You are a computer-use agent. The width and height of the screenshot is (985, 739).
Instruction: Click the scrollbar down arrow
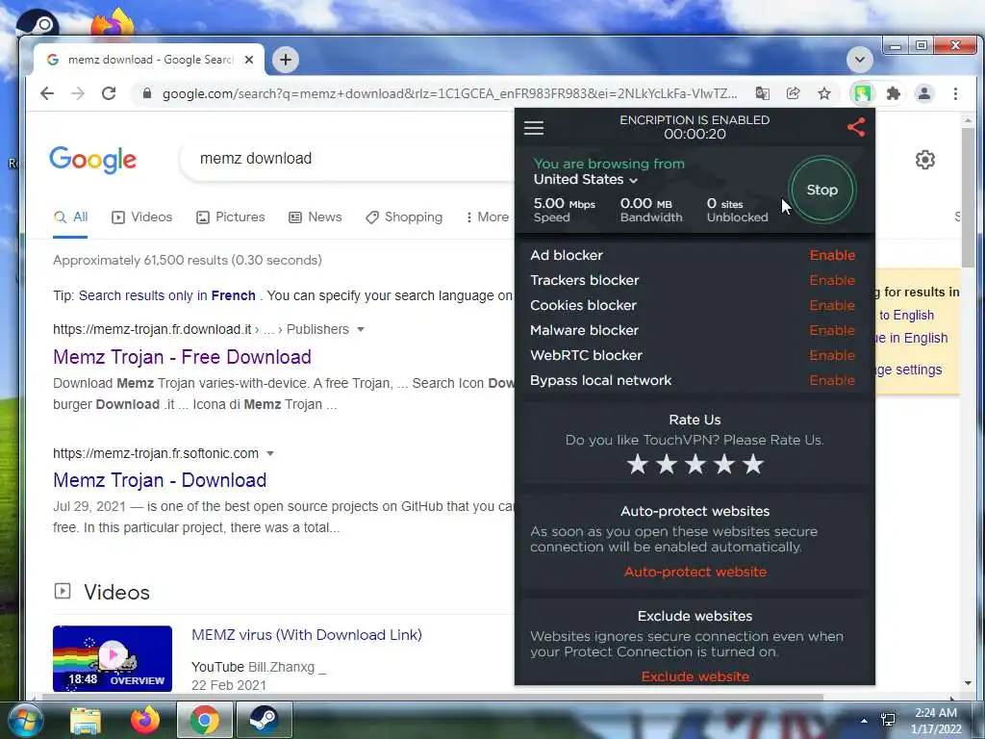coord(968,683)
